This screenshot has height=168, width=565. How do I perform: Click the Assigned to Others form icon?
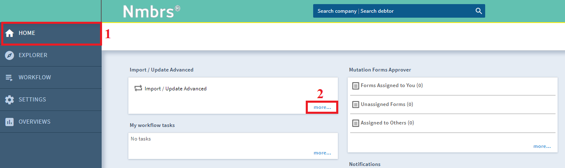point(356,123)
